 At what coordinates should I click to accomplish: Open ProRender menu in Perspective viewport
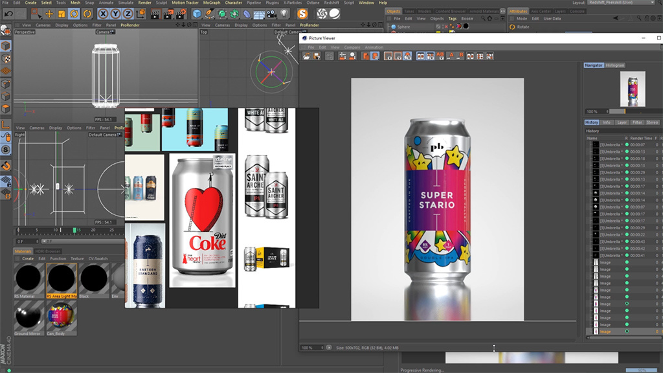point(129,25)
